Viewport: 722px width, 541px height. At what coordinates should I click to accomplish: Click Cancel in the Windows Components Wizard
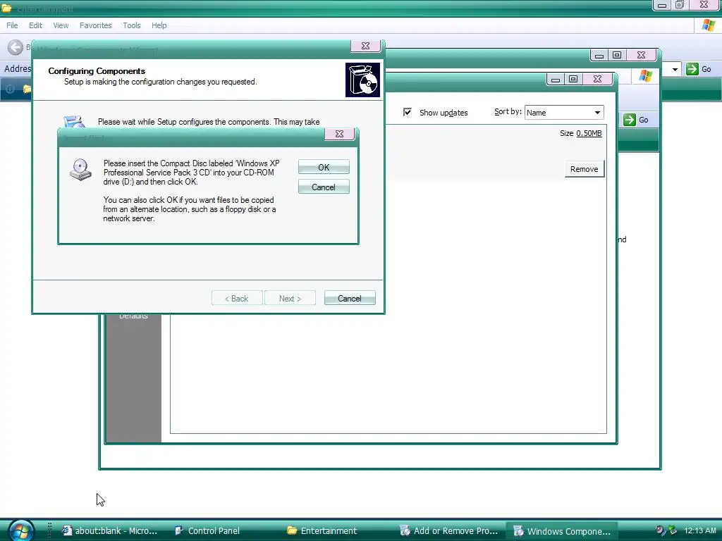350,298
